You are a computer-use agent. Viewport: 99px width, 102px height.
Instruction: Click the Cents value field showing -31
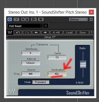57,57
